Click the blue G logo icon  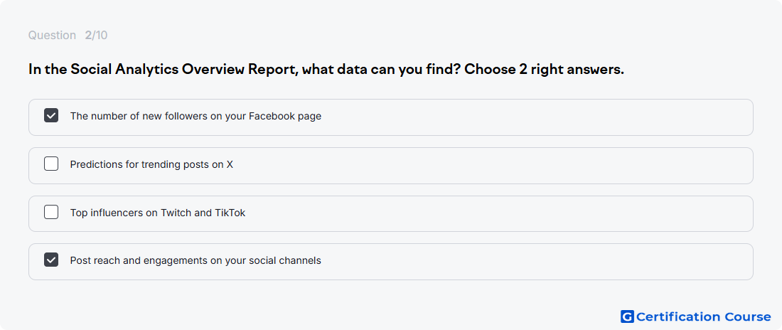coord(627,316)
